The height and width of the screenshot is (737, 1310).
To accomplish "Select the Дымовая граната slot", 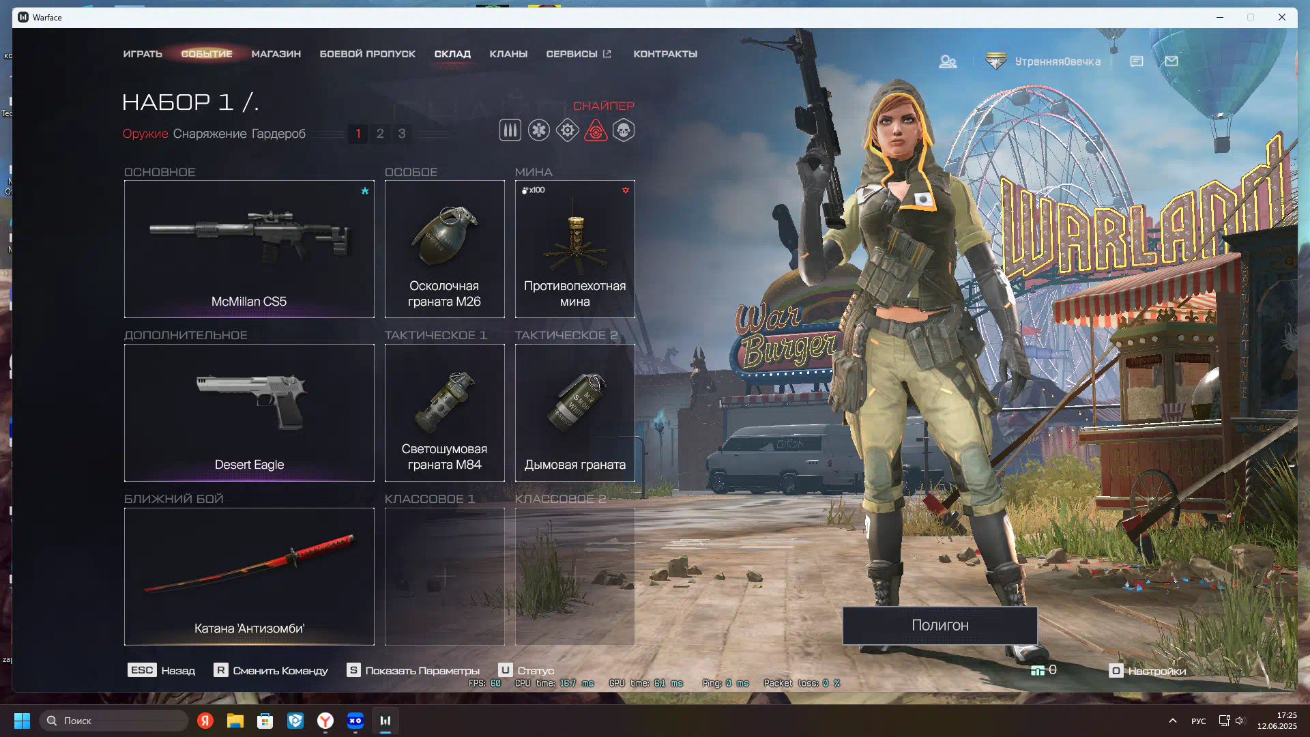I will [x=574, y=413].
